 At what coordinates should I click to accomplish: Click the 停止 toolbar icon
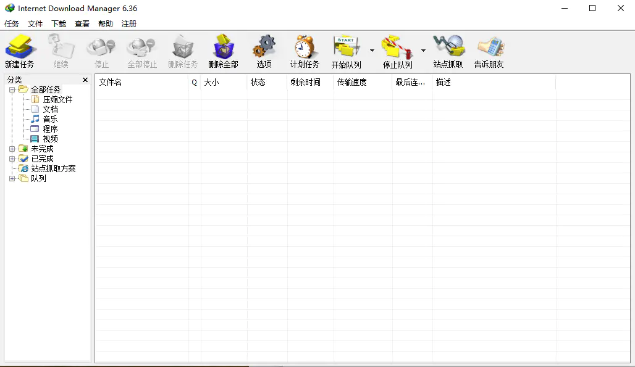click(x=101, y=47)
